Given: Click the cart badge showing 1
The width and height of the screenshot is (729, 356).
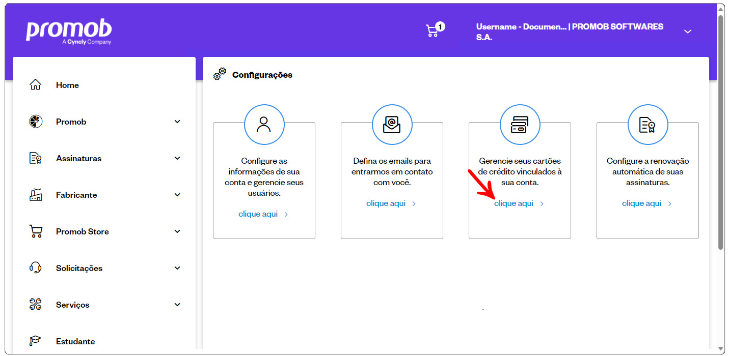Looking at the screenshot, I should 440,26.
